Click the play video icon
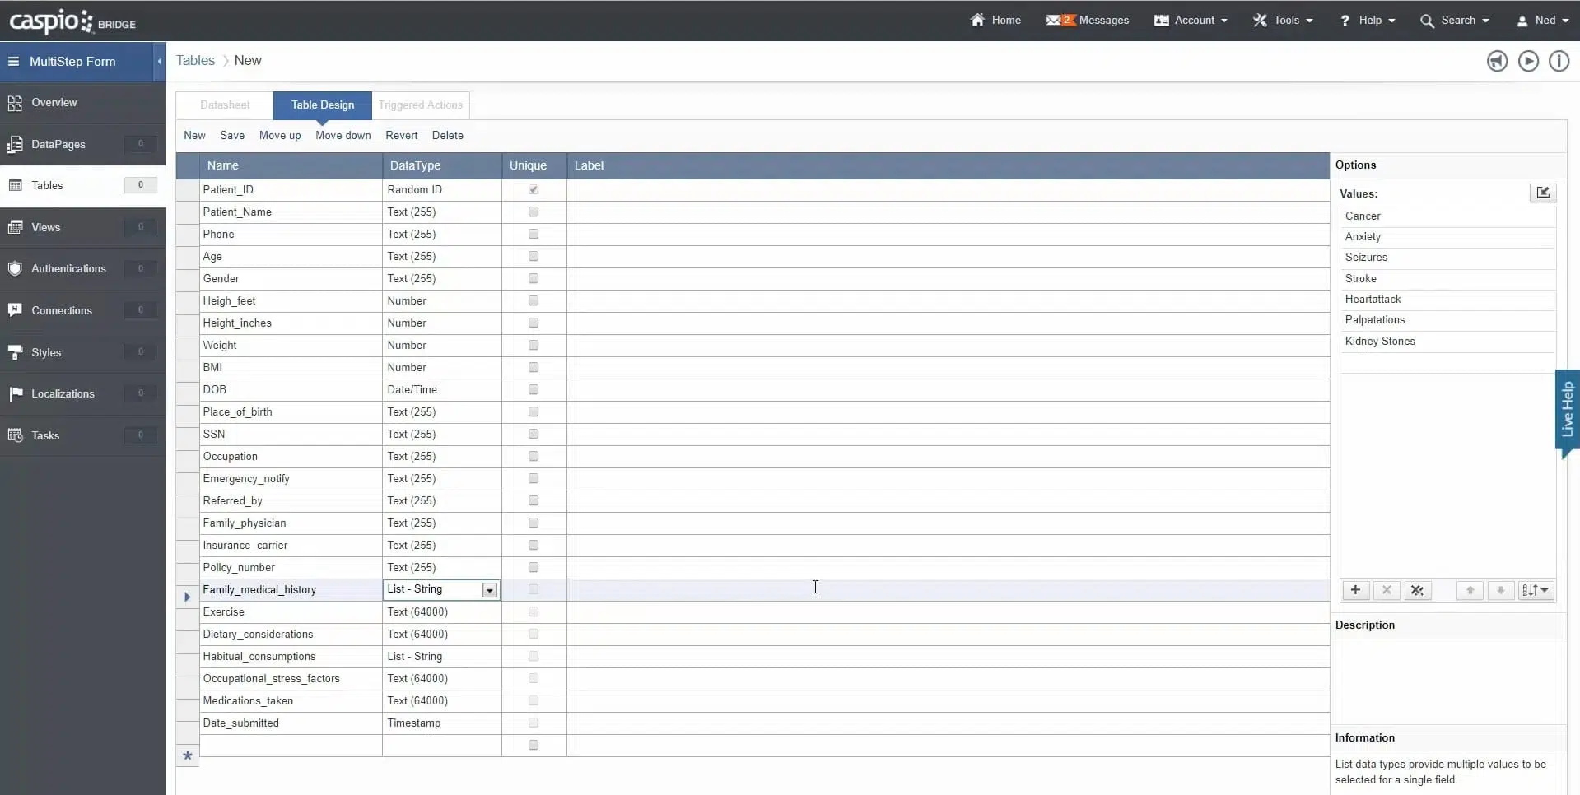The image size is (1580, 795). (x=1528, y=62)
